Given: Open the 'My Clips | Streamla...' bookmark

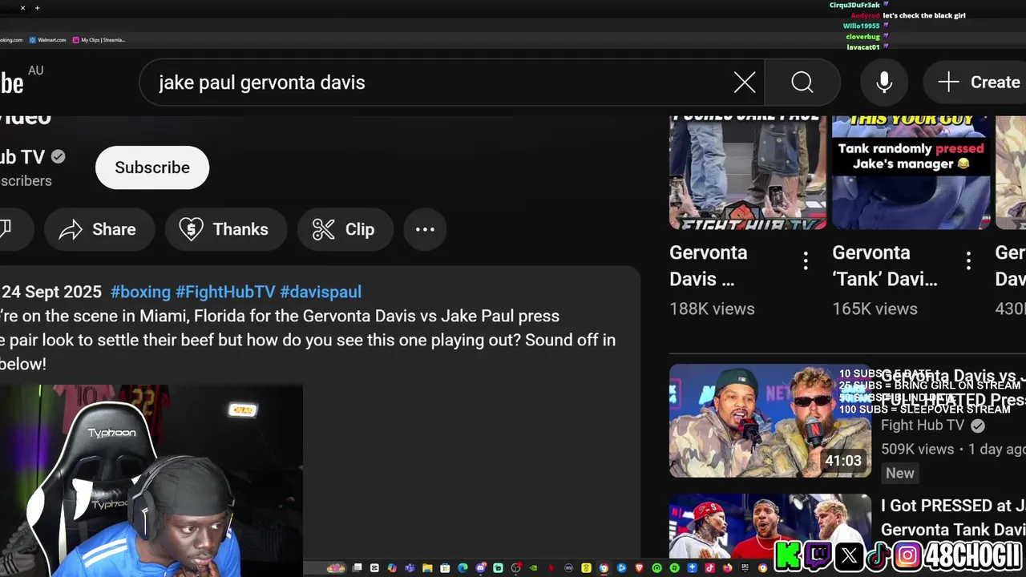Looking at the screenshot, I should pyautogui.click(x=99, y=39).
